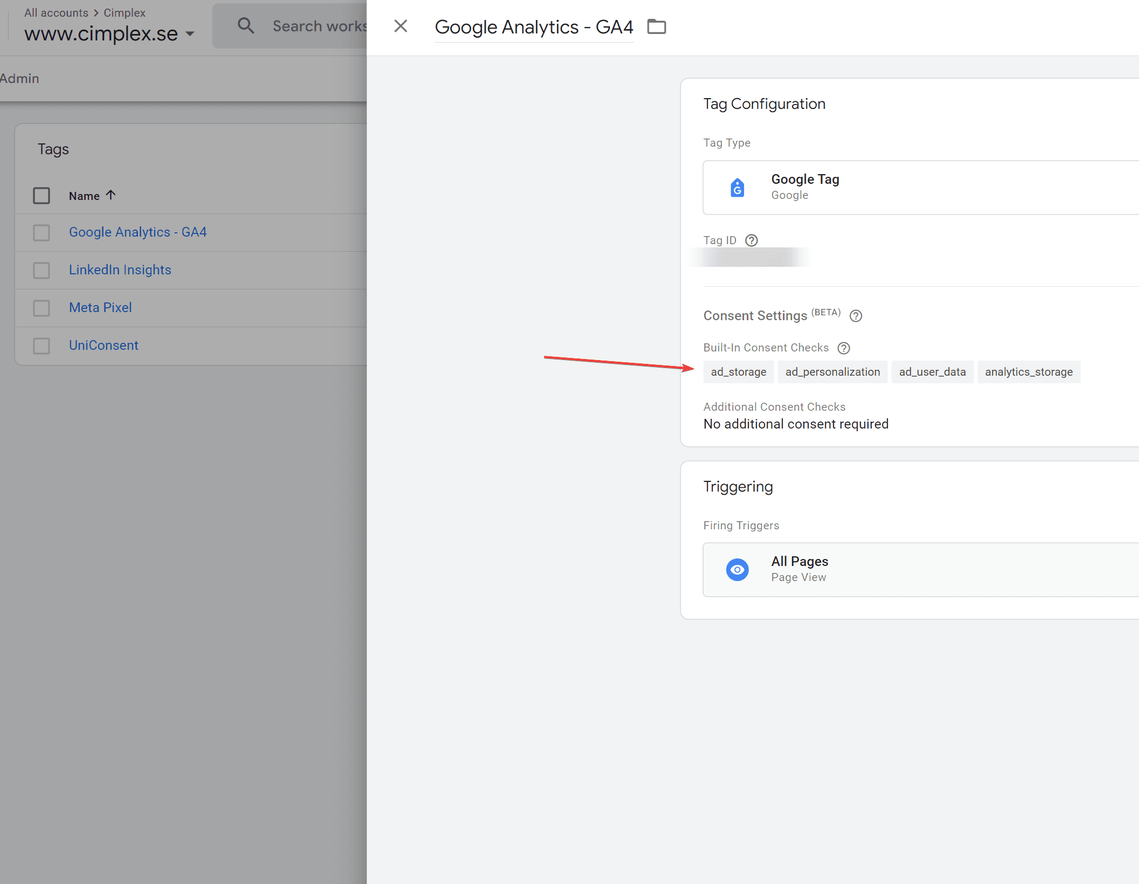Close the tag editor panel

tap(400, 26)
